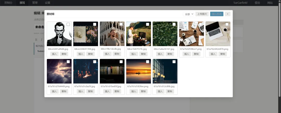The image size is (281, 113).
Task: Check the box on 68ce2d41af4d6.jpg
Action: click(x=68, y=24)
